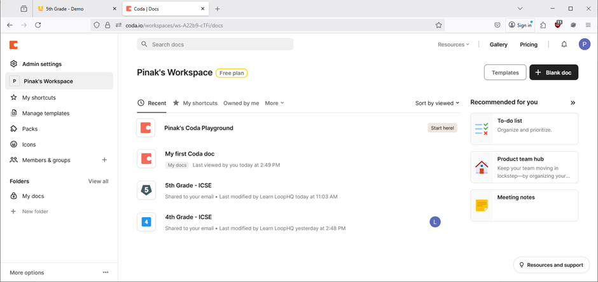Click the L collaborator avatar
Image resolution: width=598 pixels, height=282 pixels.
pos(435,222)
